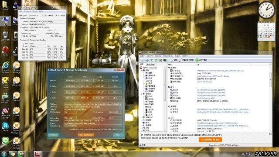Open Core Temp Help menu

(41, 11)
